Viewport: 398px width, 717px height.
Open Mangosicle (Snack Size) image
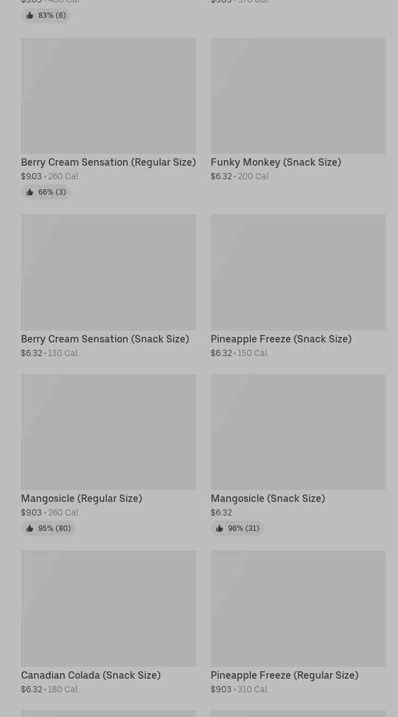298,432
